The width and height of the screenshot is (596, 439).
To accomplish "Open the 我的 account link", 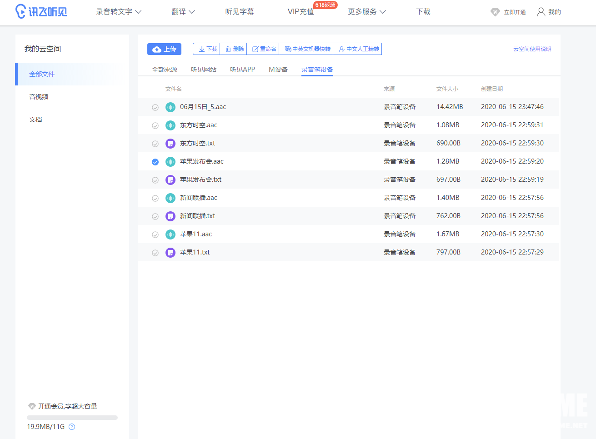I will [555, 12].
